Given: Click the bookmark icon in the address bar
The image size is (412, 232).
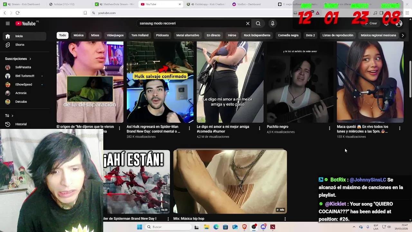Looking at the screenshot, I should (85, 13).
